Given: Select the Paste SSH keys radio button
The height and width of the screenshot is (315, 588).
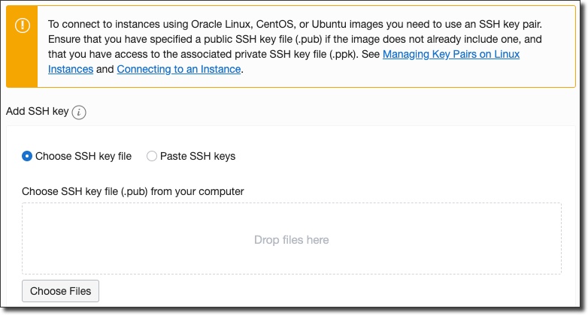Looking at the screenshot, I should pyautogui.click(x=152, y=156).
